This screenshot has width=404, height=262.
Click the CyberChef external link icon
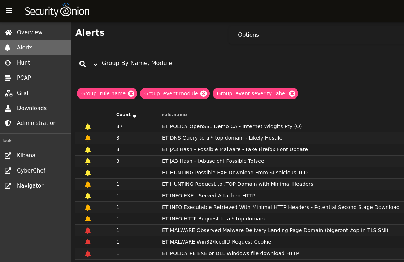click(8, 171)
